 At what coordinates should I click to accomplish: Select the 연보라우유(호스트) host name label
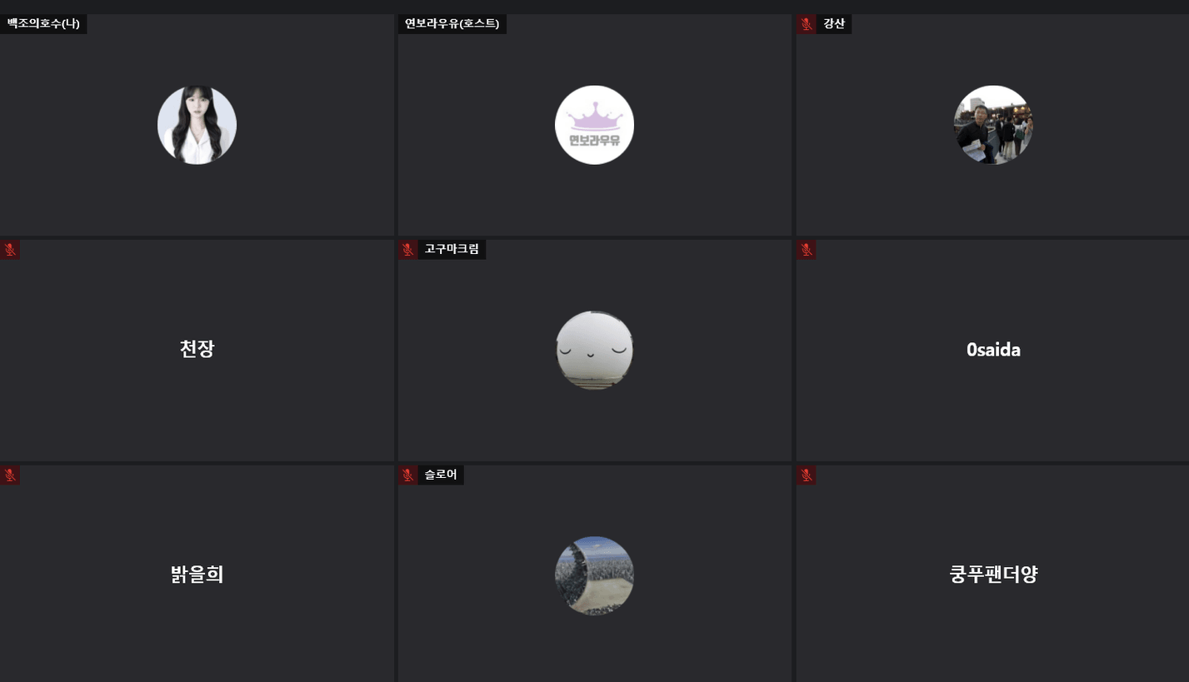click(452, 23)
